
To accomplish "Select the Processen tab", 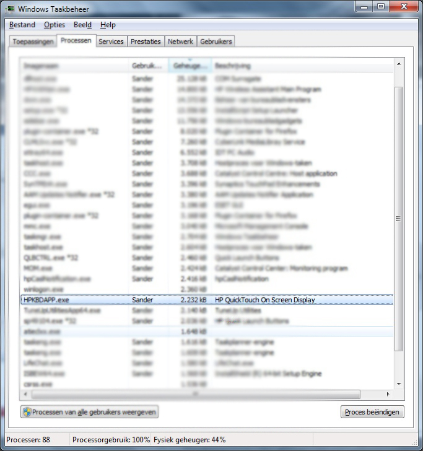I will [76, 40].
